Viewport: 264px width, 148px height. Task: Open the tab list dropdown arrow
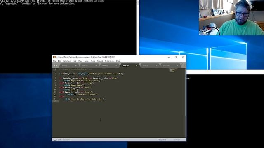(x=184, y=65)
